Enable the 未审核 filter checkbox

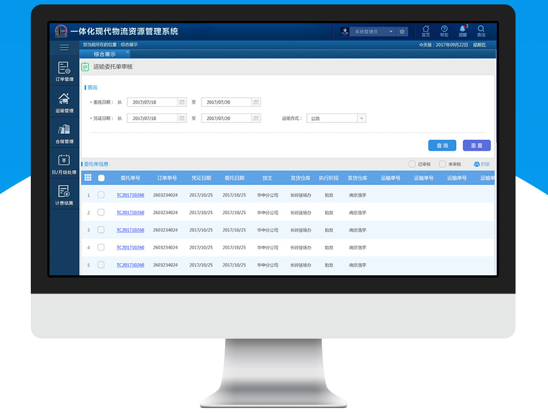(x=442, y=164)
